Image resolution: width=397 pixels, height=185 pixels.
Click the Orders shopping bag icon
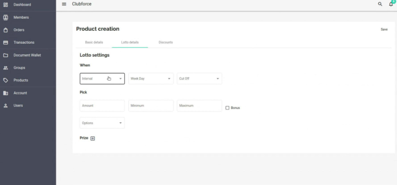[x=5, y=30]
